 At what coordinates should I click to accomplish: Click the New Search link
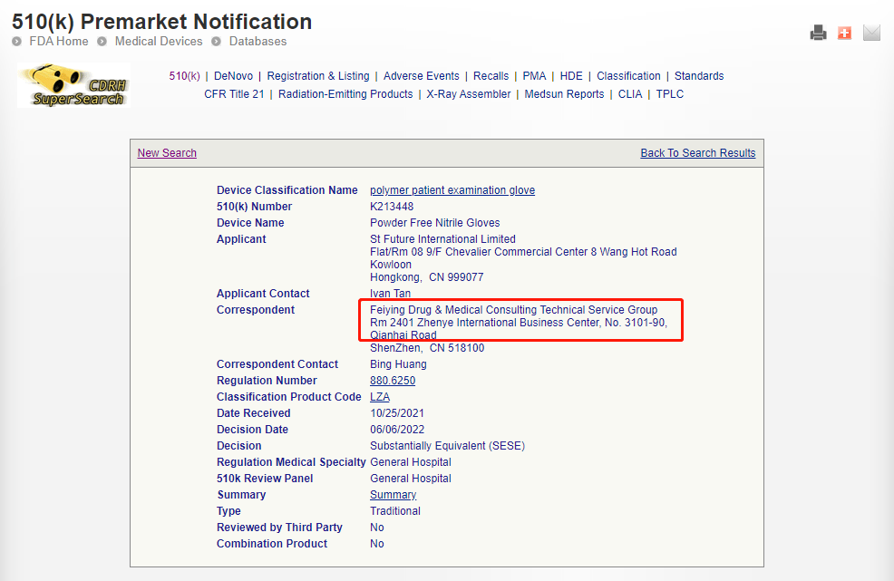pyautogui.click(x=167, y=153)
